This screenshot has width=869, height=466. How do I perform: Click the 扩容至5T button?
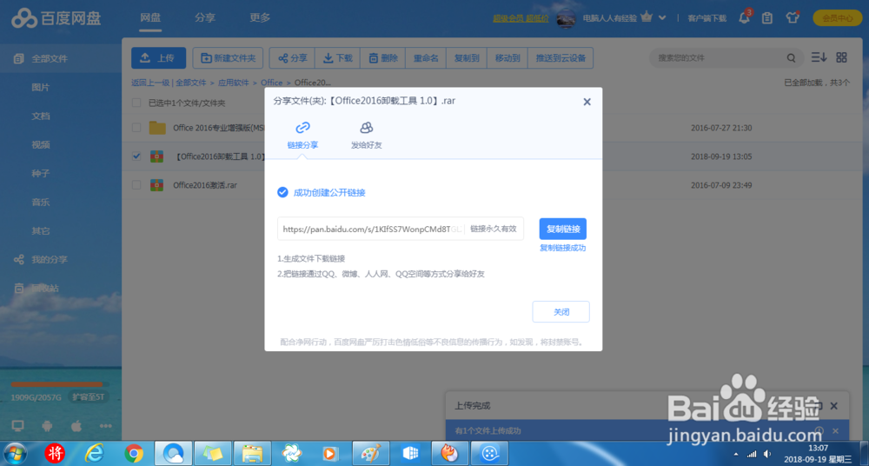tap(90, 397)
